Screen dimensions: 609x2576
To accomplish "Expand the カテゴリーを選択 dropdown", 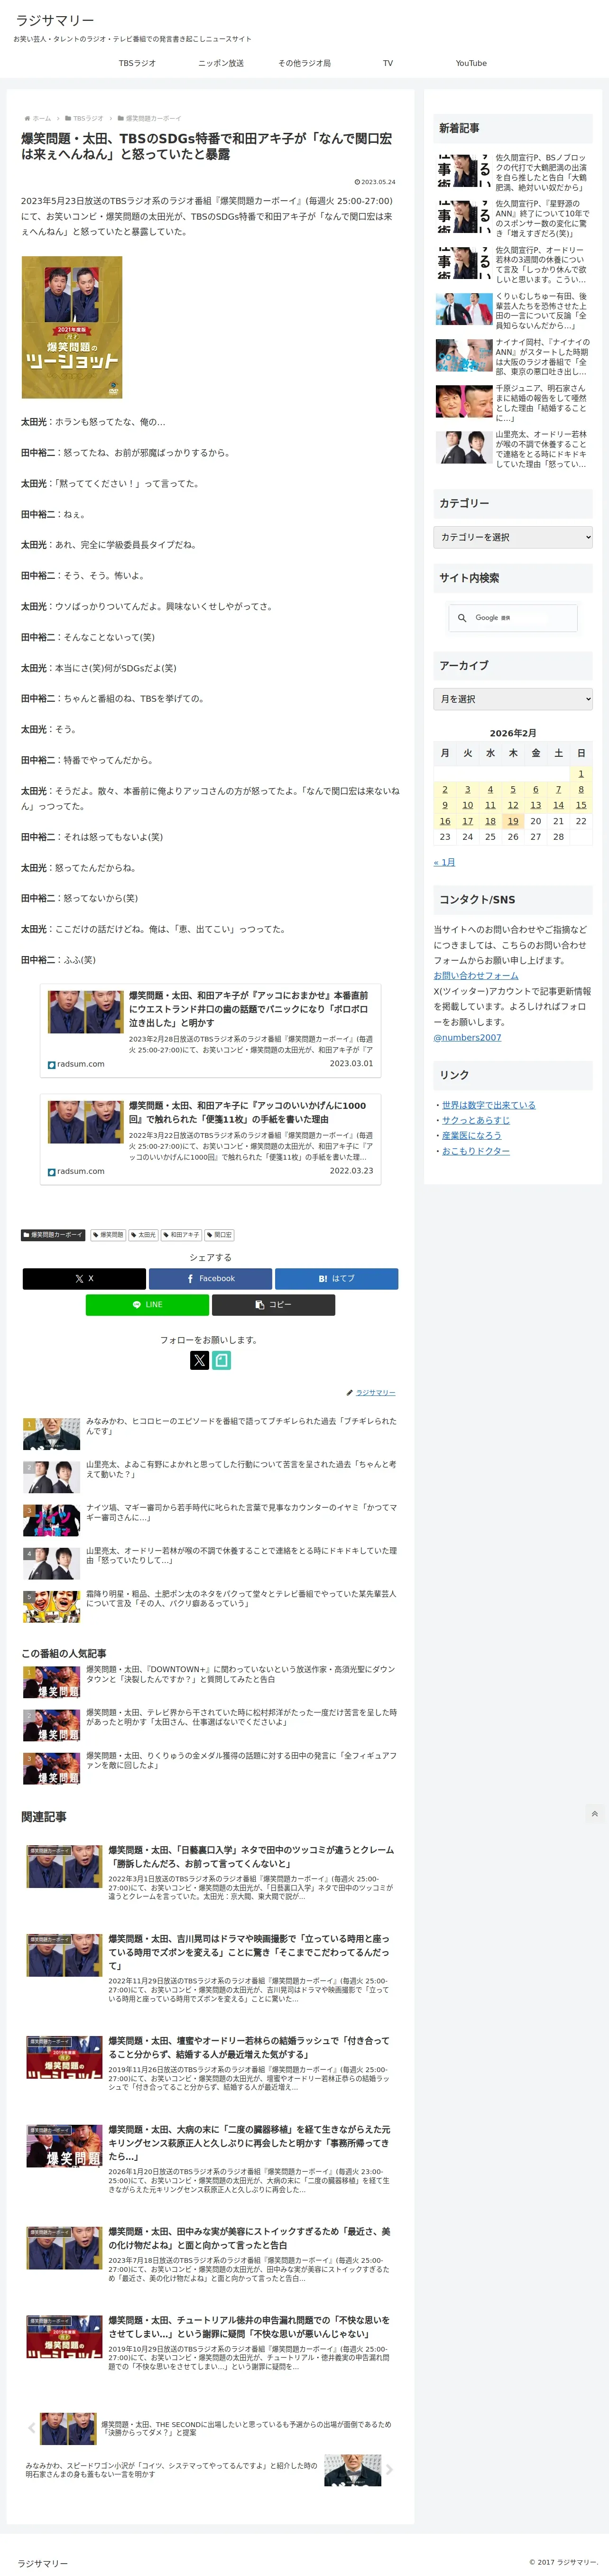I will click(x=513, y=537).
